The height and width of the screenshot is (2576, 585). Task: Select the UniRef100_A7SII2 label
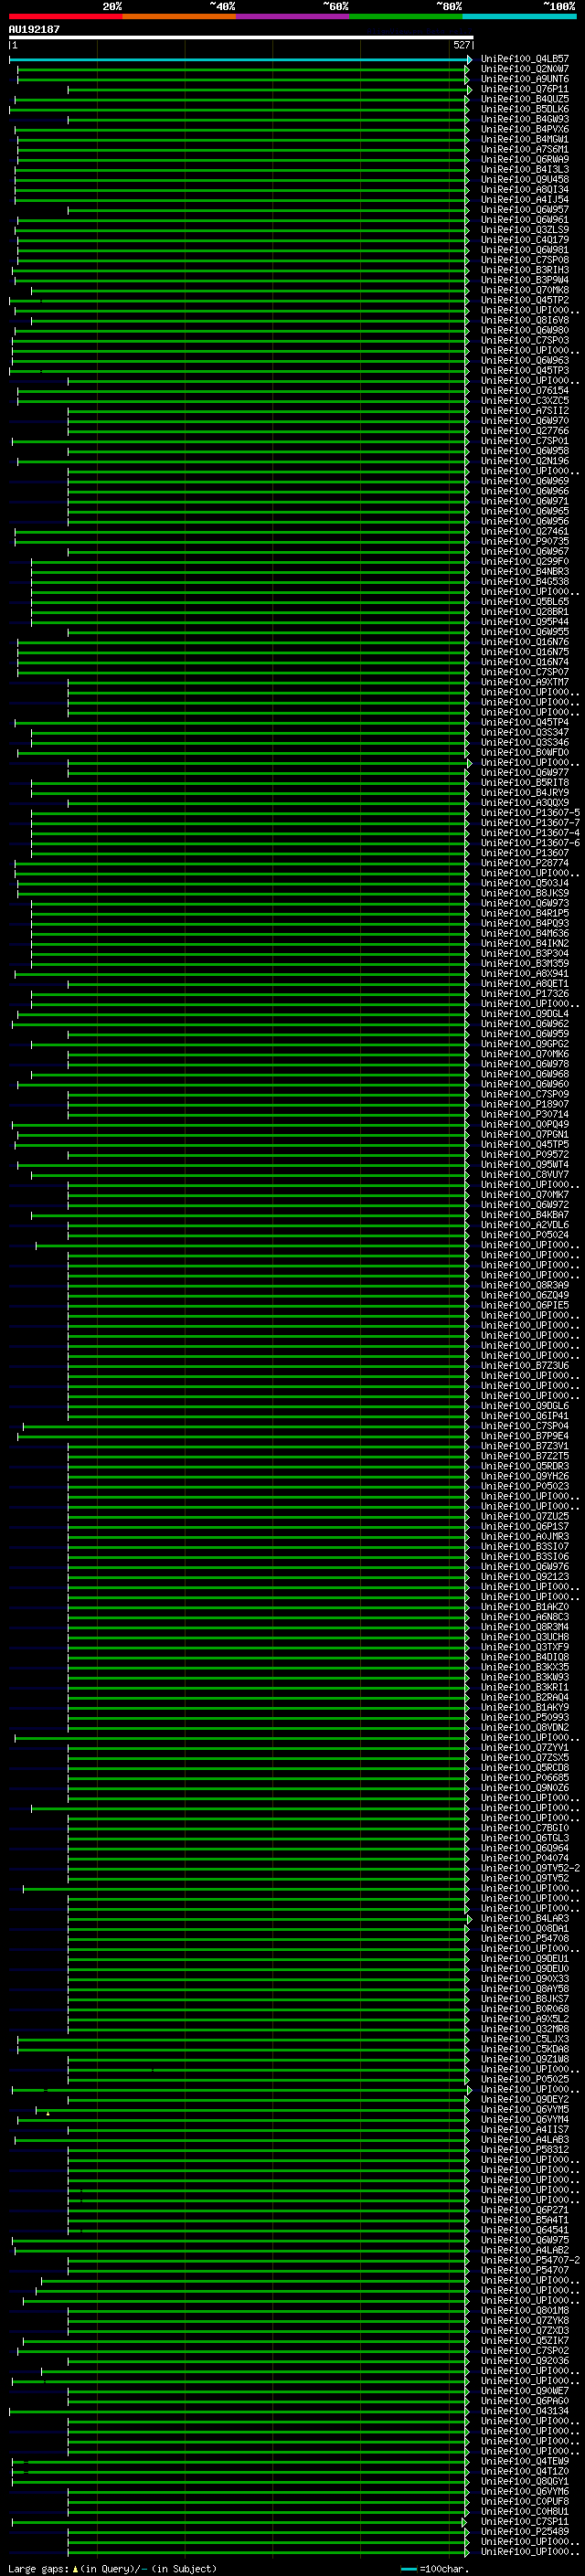525,411
